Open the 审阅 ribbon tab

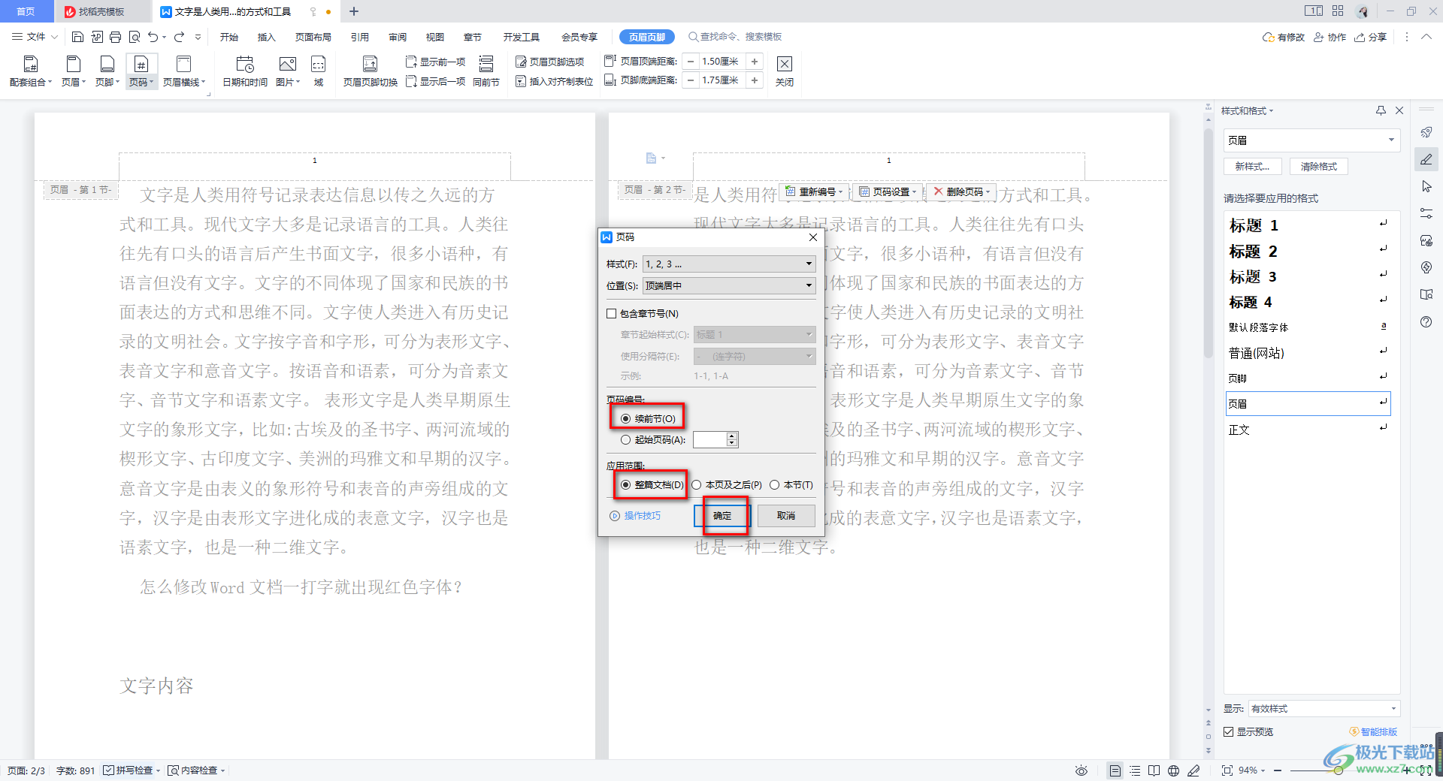click(398, 37)
